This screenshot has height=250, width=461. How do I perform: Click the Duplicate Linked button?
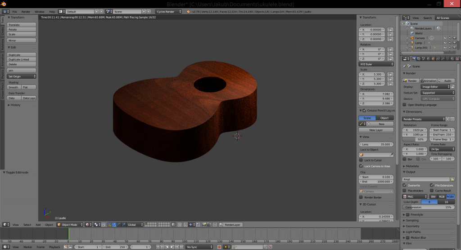(22, 60)
